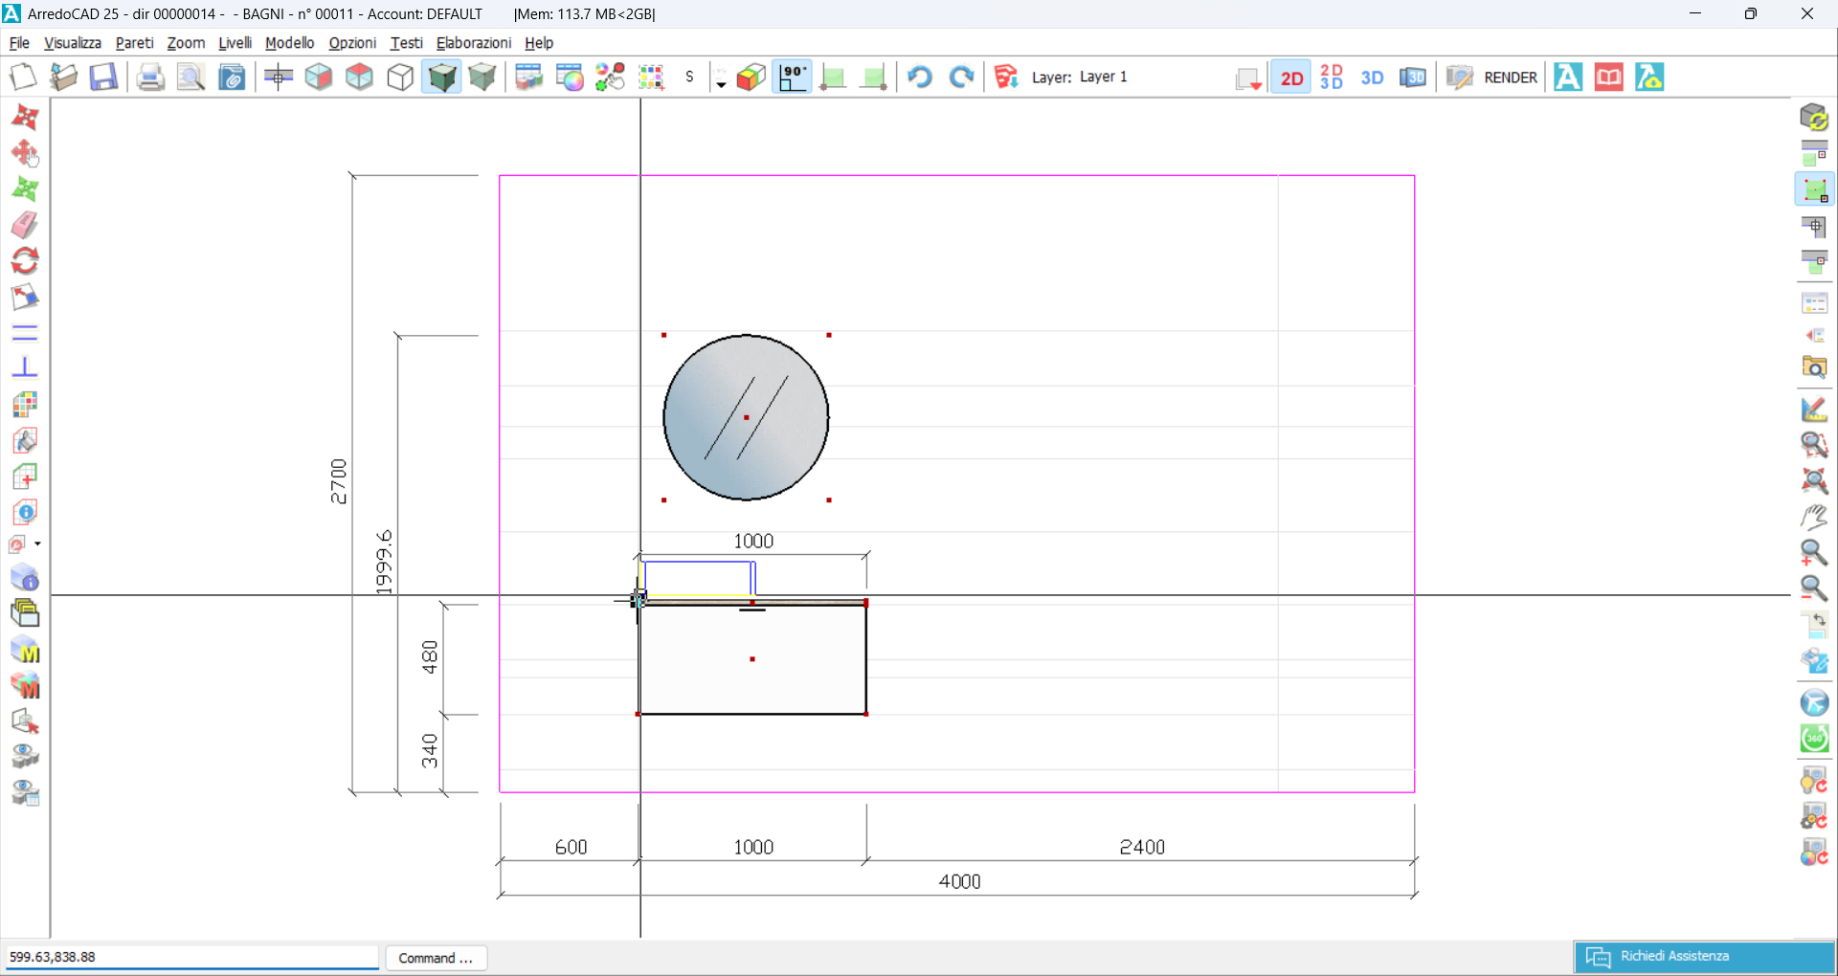Open the Visualizza menu
The height and width of the screenshot is (976, 1838).
pyautogui.click(x=73, y=43)
